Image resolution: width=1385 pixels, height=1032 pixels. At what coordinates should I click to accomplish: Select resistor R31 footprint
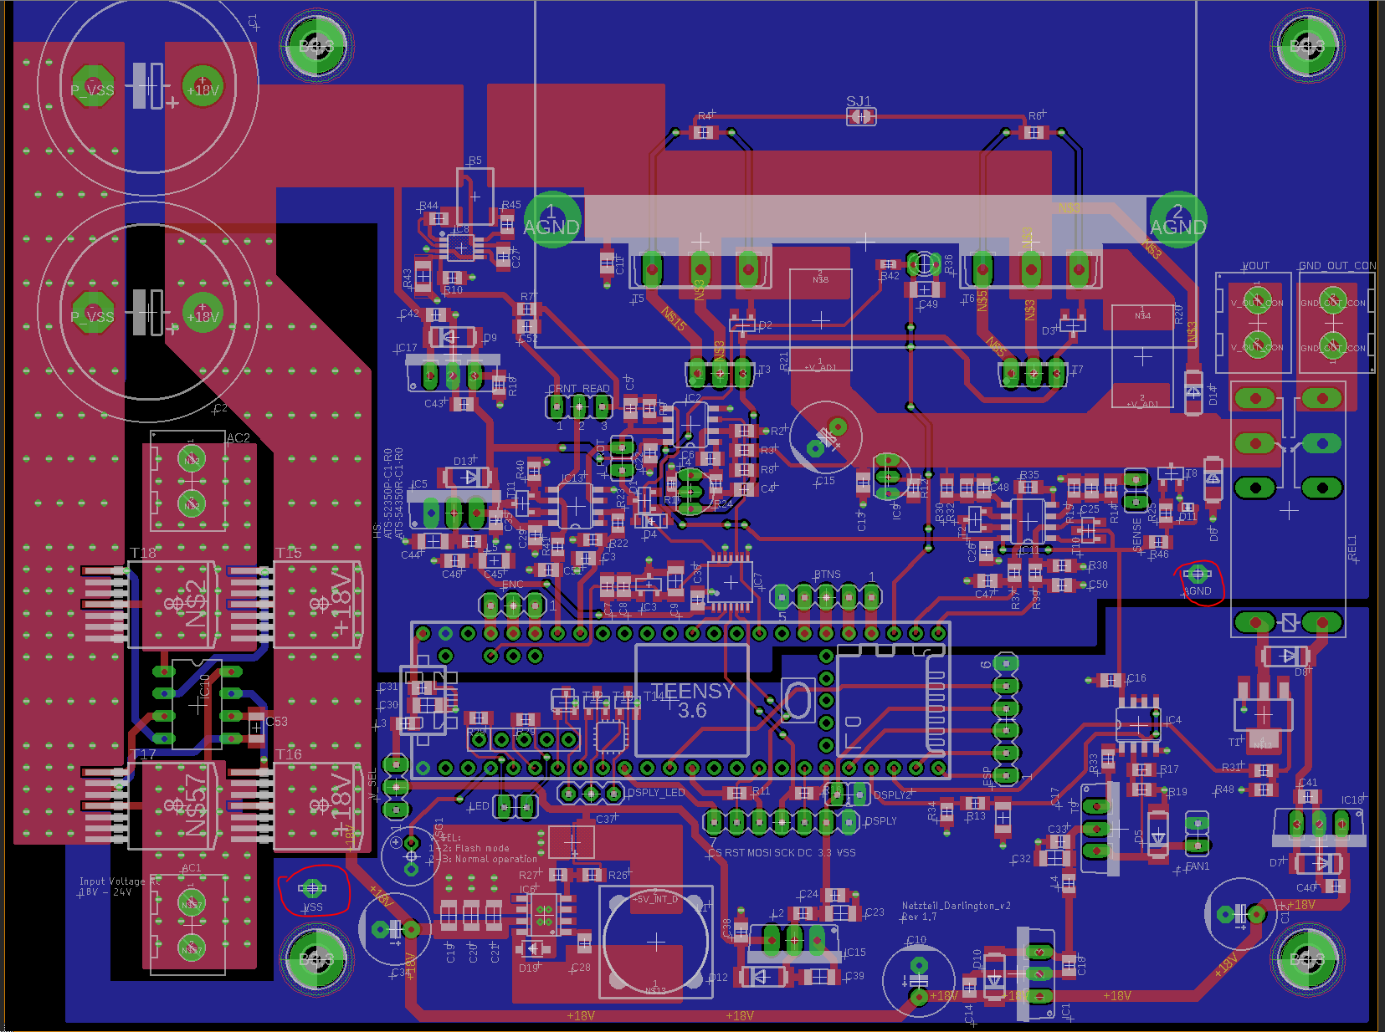coord(1264,770)
